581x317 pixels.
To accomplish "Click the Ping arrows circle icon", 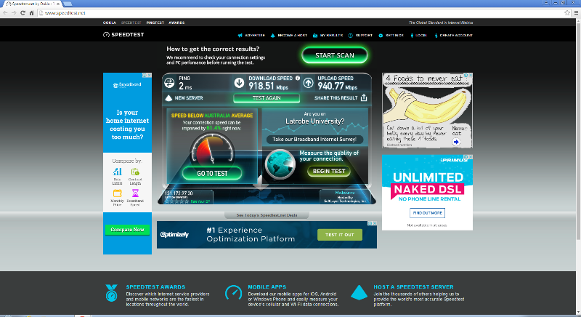I will [x=169, y=83].
